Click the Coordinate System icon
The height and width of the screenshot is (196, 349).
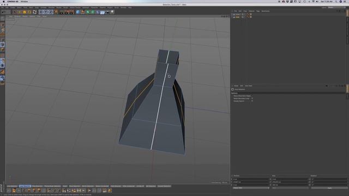[x=56, y=12]
